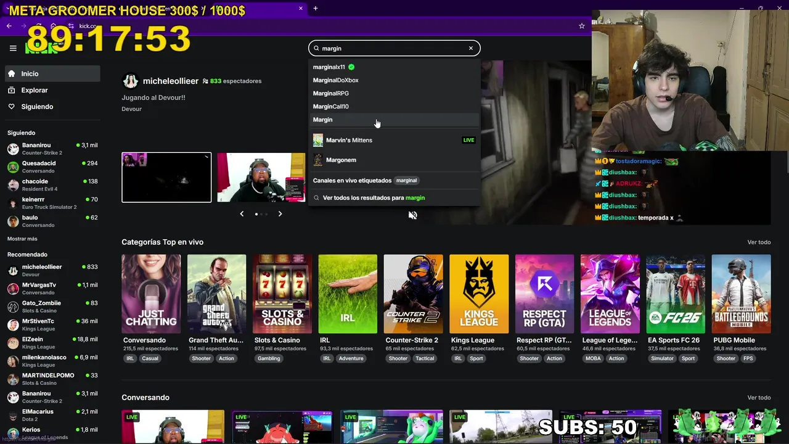Open Respect RP (GTA) category card
Screen dimensions: 789x444
[x=544, y=294]
